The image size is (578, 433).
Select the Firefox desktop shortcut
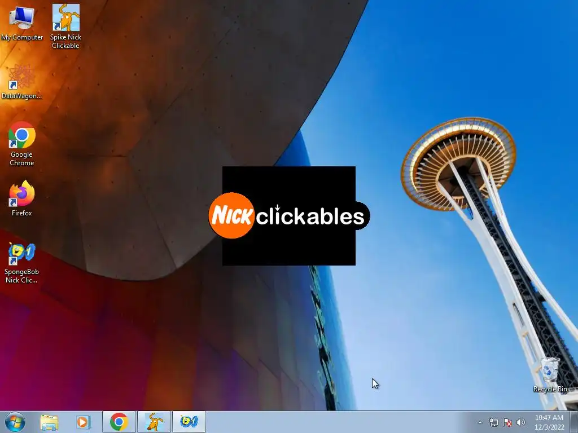22,198
